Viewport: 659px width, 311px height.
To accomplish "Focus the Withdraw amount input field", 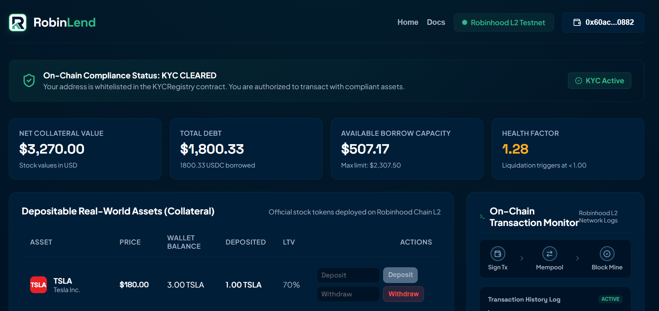I will (x=348, y=294).
